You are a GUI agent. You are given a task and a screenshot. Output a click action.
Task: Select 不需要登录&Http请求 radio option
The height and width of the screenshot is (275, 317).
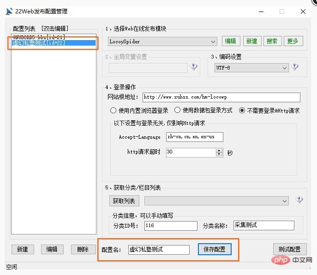tap(242, 111)
